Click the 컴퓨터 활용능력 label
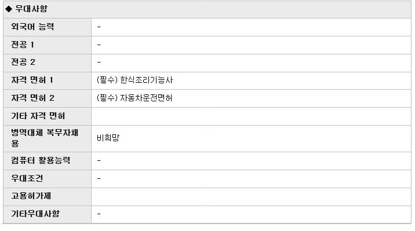Screen dimensions: 415x231 pos(41,160)
